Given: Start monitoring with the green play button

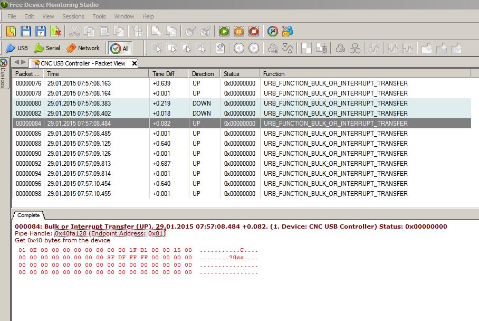Looking at the screenshot, I should [224, 31].
